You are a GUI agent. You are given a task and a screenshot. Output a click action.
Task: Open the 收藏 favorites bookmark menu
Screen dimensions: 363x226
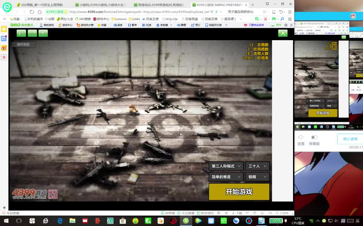[x=15, y=19]
